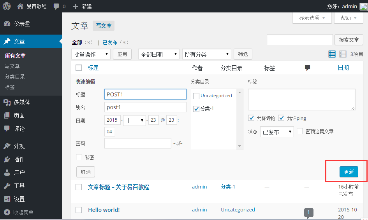Click the WordPress logo icon

pos(6,6)
